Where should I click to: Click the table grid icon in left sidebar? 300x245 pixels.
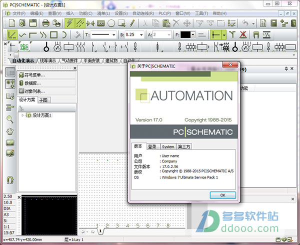pyautogui.click(x=10, y=72)
